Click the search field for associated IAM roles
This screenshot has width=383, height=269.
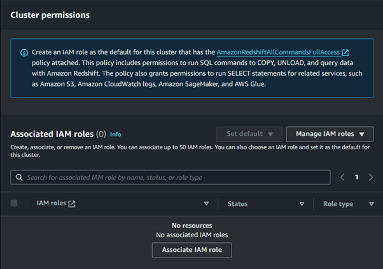(171, 177)
